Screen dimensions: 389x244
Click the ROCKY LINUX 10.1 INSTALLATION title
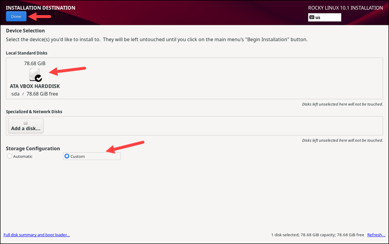tap(346, 8)
